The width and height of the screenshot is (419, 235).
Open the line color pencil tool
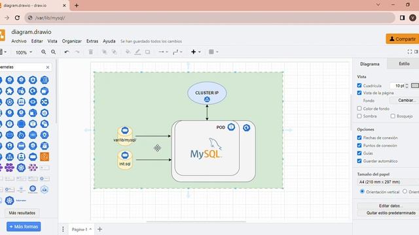tap(137, 52)
